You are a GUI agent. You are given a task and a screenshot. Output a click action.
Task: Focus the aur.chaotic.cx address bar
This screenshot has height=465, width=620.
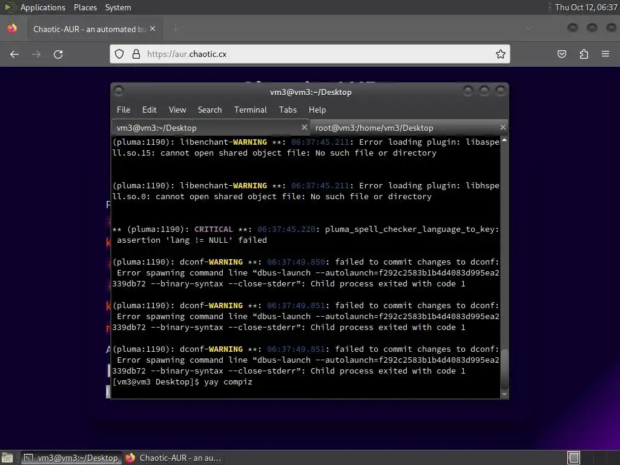coord(309,54)
